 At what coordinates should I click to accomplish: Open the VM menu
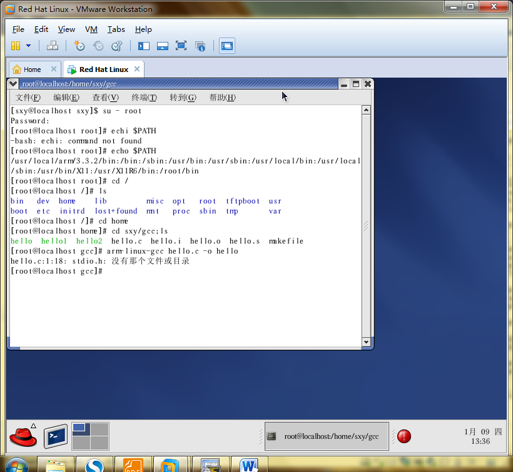pos(91,29)
